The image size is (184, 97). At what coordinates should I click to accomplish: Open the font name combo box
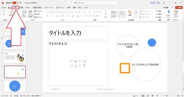click(x=56, y=12)
